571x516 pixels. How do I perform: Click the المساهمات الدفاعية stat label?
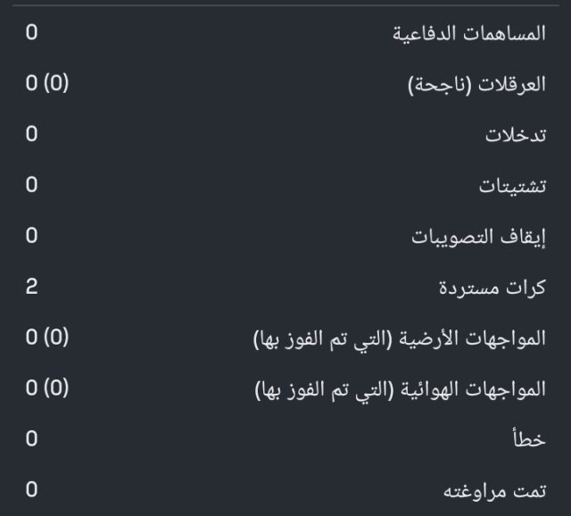click(x=469, y=34)
